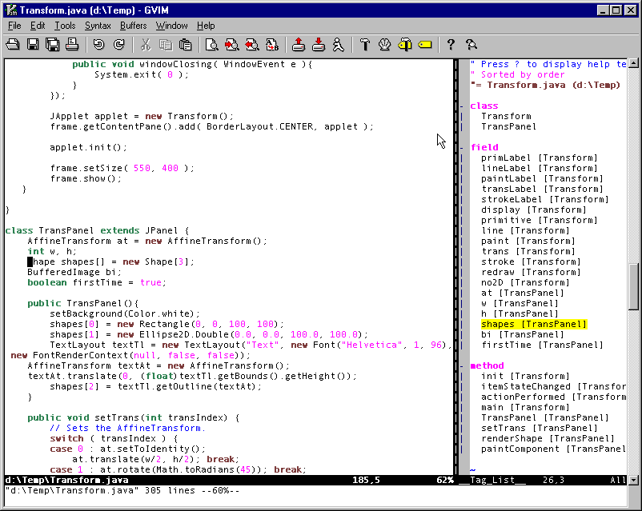Undo the last change via toolbar
Image resolution: width=642 pixels, height=511 pixels.
99,45
